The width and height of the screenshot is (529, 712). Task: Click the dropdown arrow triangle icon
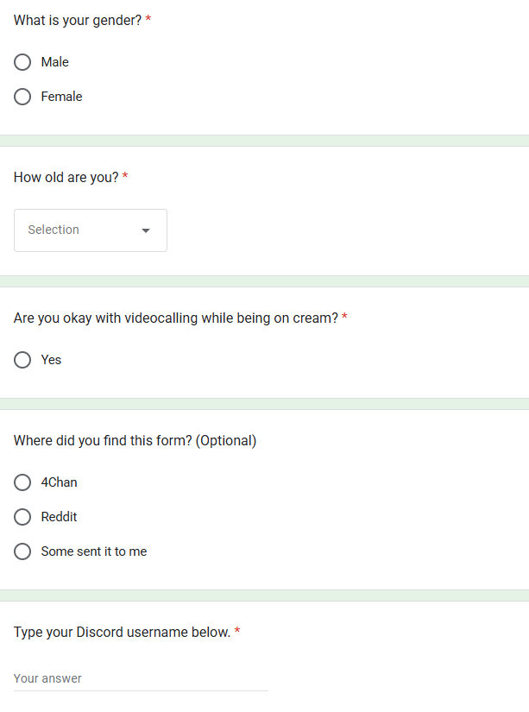coord(146,230)
